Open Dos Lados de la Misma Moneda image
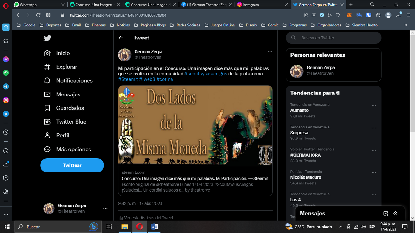This screenshot has height=233, width=415. [195, 126]
